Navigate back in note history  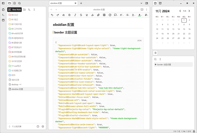click(x=51, y=9)
